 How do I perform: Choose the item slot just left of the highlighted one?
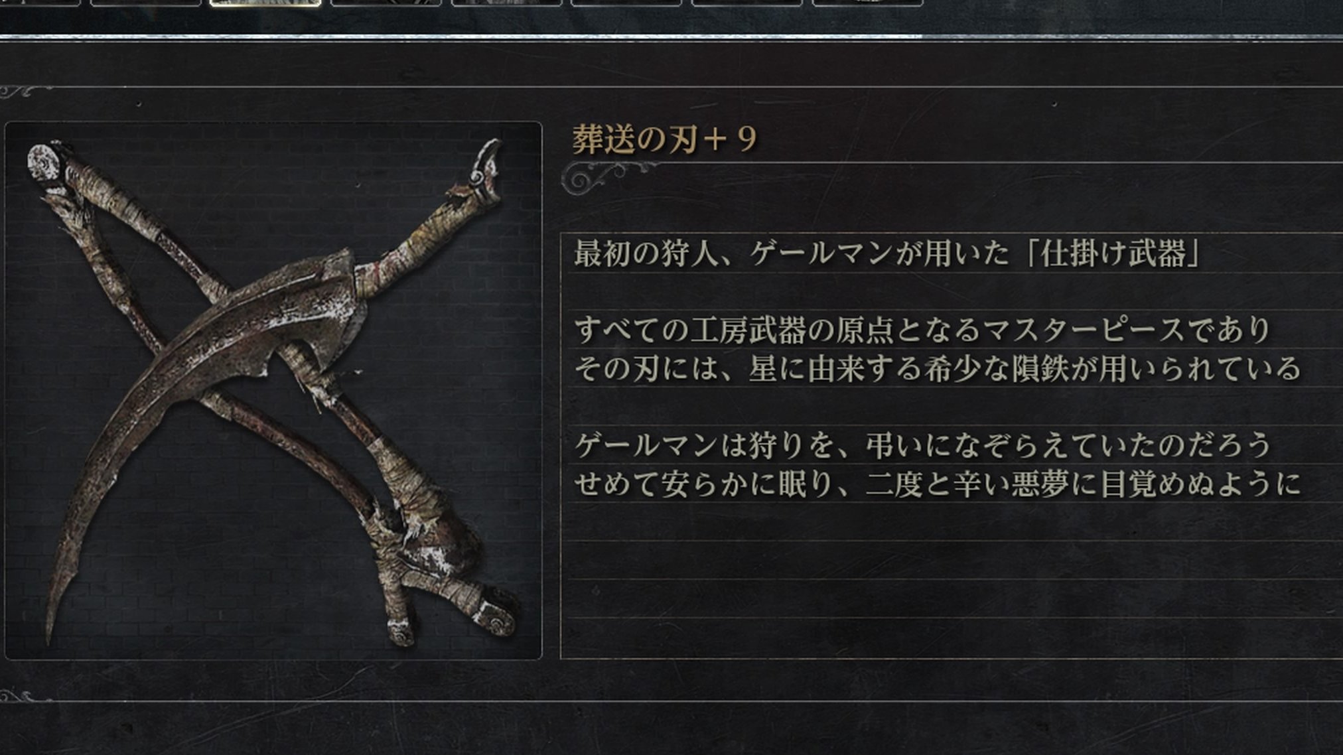click(145, 3)
